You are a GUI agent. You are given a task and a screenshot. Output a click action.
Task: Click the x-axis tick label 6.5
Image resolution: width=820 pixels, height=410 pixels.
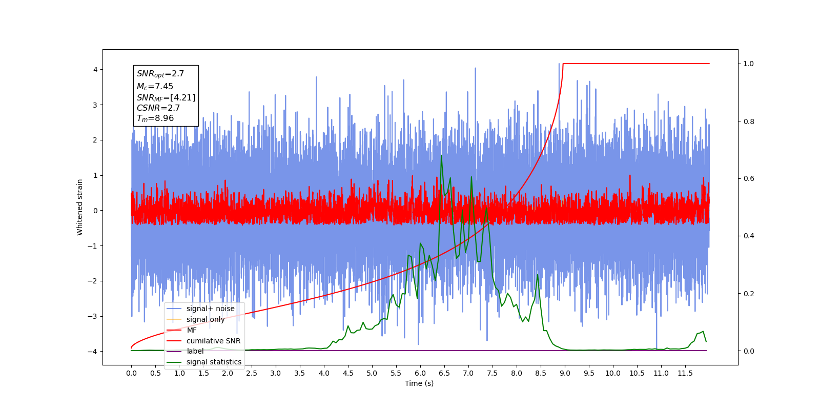point(444,373)
